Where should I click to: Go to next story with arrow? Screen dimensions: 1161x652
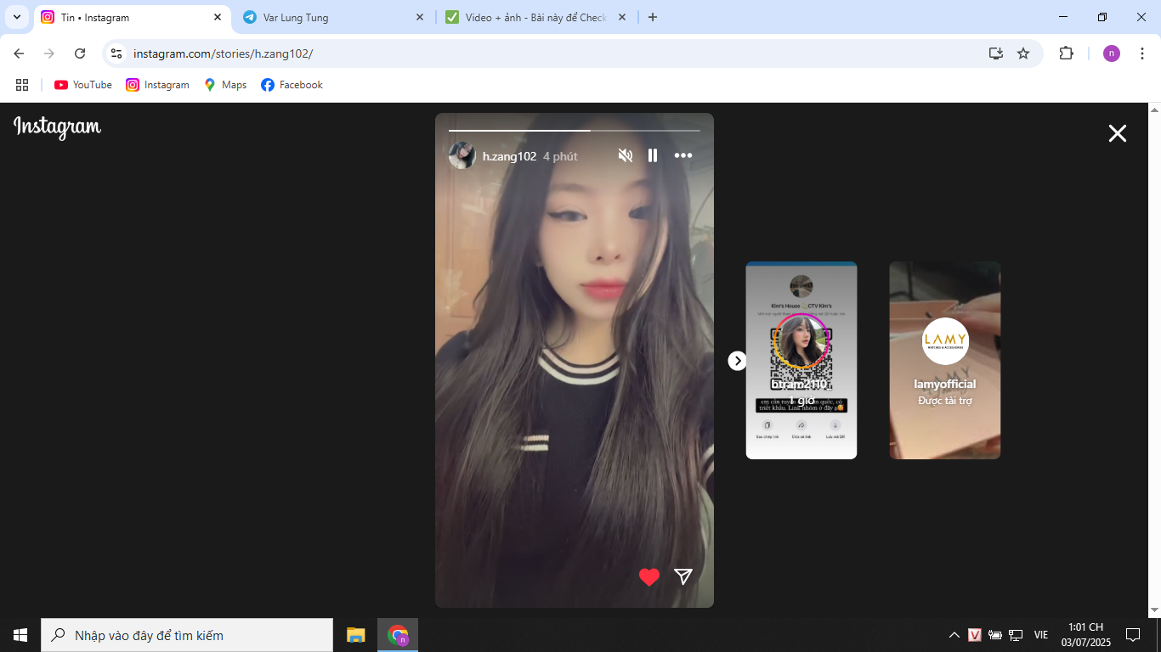tap(737, 361)
